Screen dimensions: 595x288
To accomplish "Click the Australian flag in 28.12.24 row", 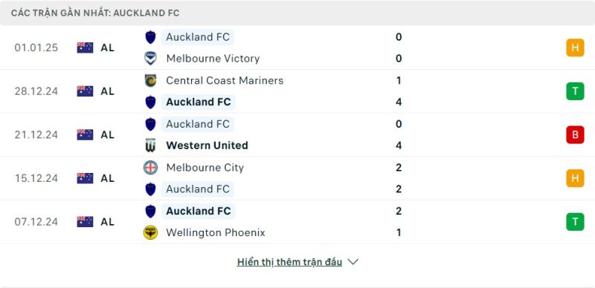I will coord(85,91).
